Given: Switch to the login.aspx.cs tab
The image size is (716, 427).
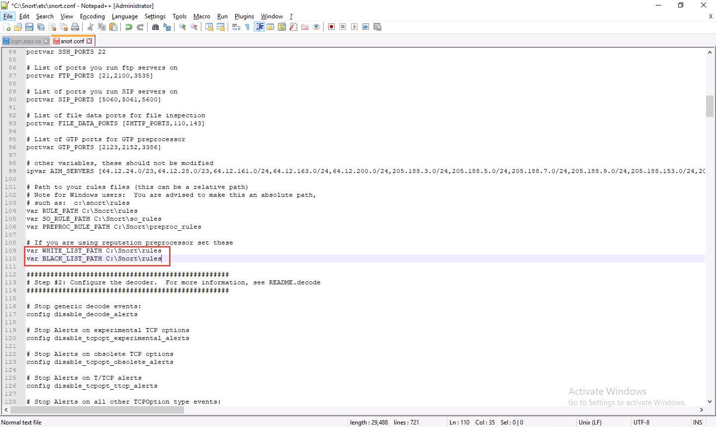Looking at the screenshot, I should click(x=25, y=41).
